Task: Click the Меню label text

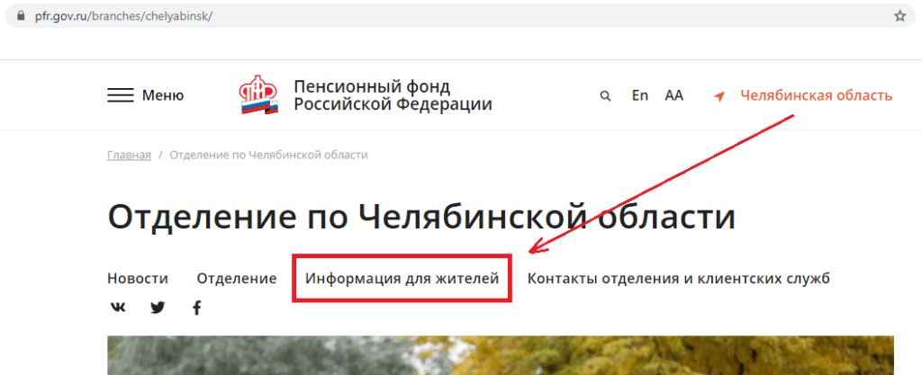Action: (163, 95)
